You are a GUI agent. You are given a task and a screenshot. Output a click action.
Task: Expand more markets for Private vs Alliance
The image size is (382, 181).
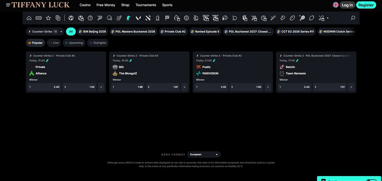tap(101, 87)
